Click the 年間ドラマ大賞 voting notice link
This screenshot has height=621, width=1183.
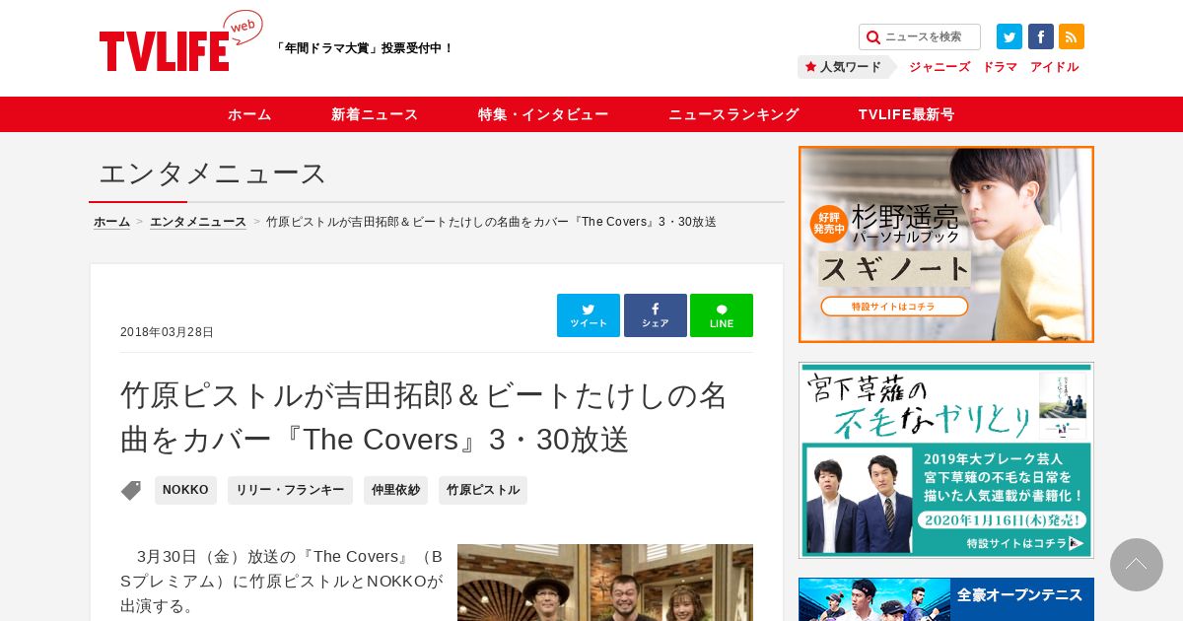364,47
